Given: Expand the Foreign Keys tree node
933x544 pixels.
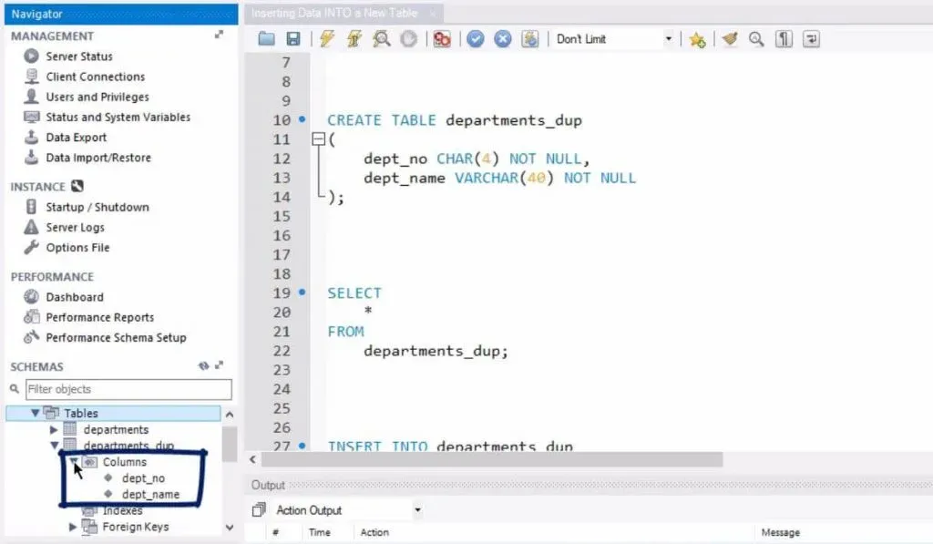Looking at the screenshot, I should [x=74, y=527].
